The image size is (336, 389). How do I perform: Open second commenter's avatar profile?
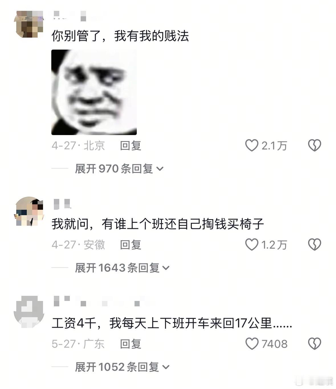tap(29, 211)
